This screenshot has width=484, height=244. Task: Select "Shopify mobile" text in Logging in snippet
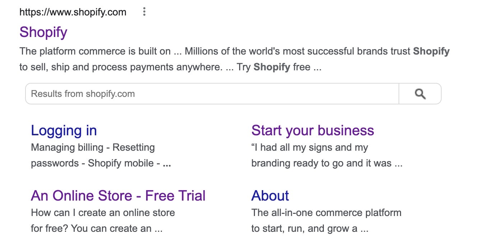(x=121, y=163)
